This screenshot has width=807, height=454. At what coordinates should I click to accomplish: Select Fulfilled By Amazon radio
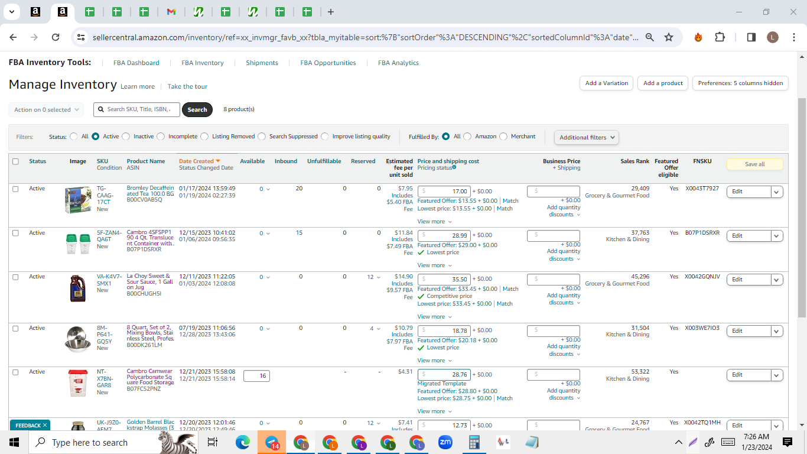click(x=467, y=137)
